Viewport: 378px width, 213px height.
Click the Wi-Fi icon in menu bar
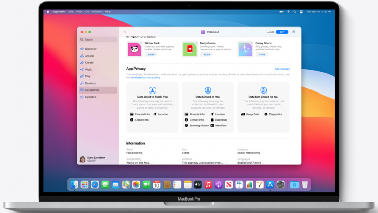(x=288, y=12)
